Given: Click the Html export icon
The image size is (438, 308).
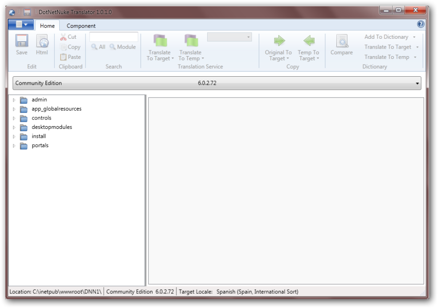Looking at the screenshot, I should [42, 41].
